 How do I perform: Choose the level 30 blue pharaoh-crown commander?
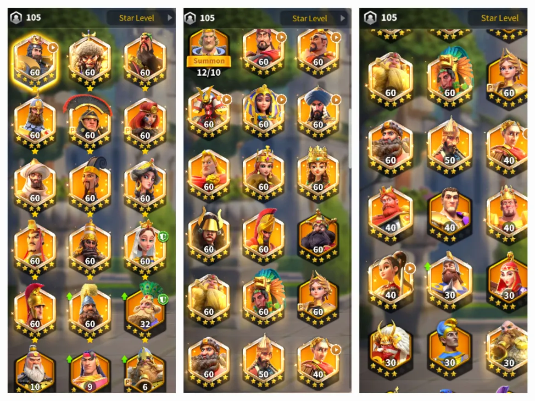point(450,348)
